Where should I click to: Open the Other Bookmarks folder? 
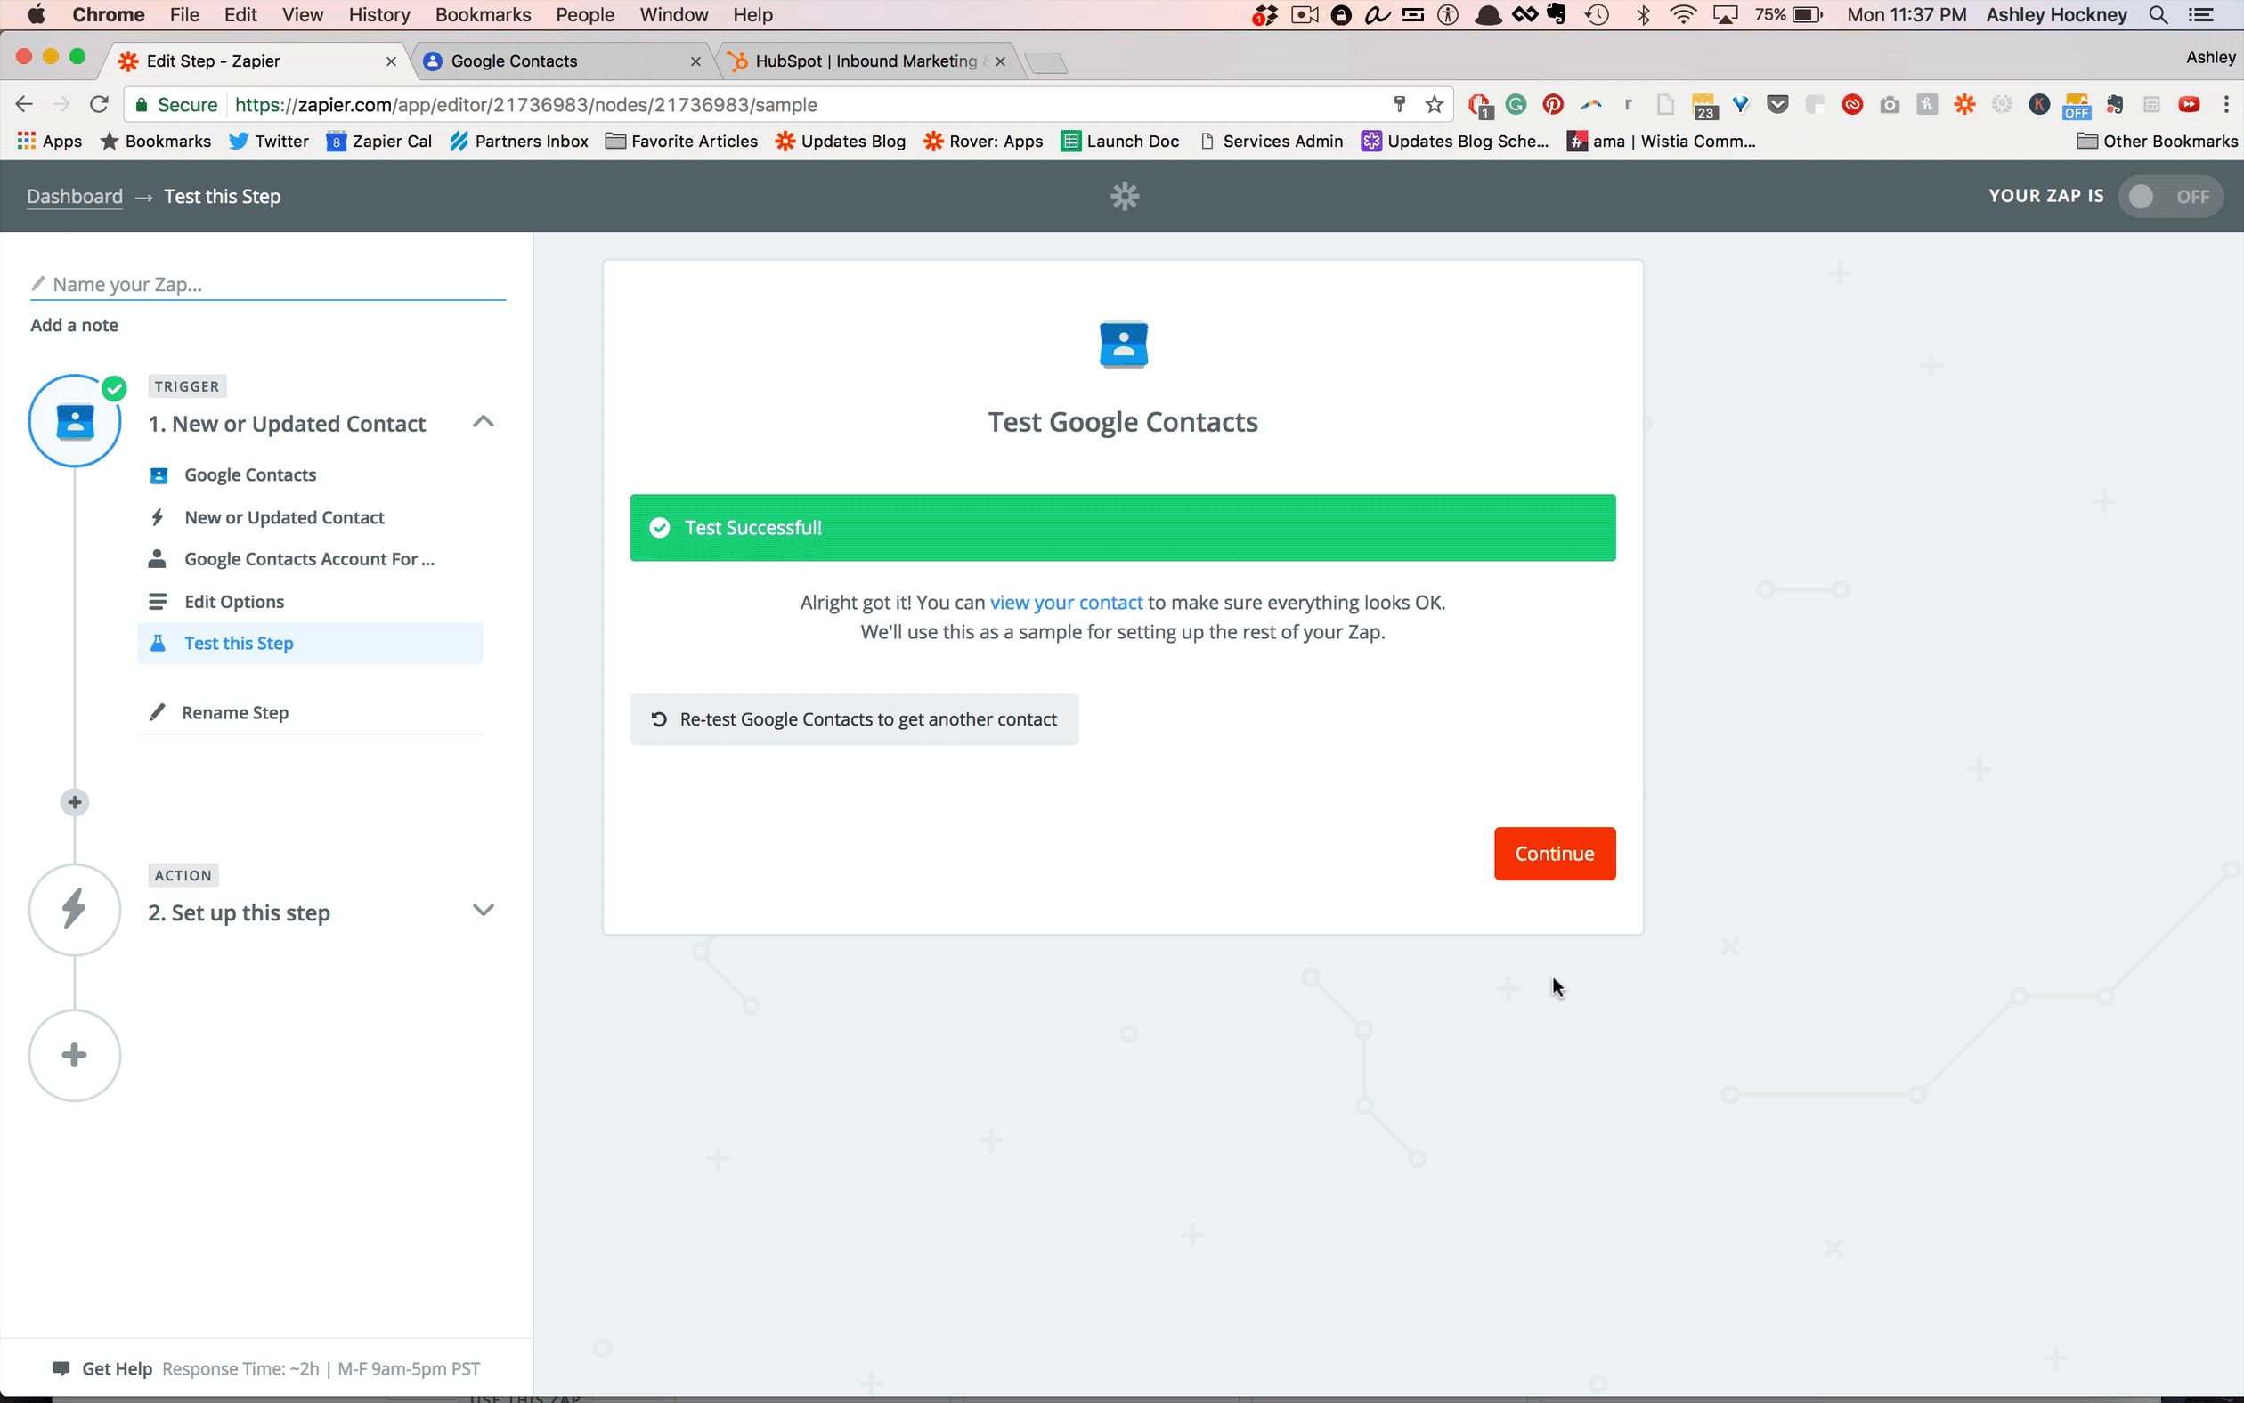pos(2157,141)
